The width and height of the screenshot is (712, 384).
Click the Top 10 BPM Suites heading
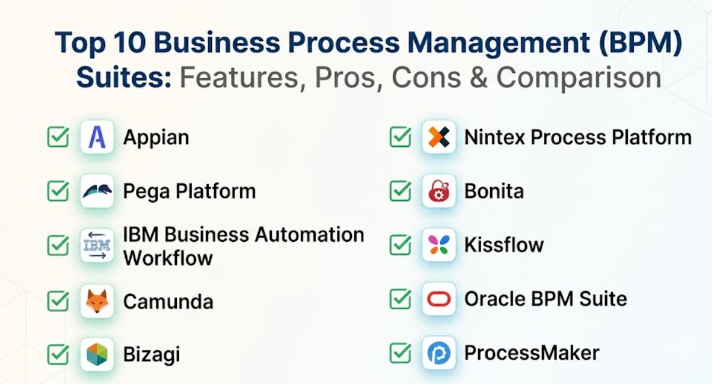click(x=368, y=60)
